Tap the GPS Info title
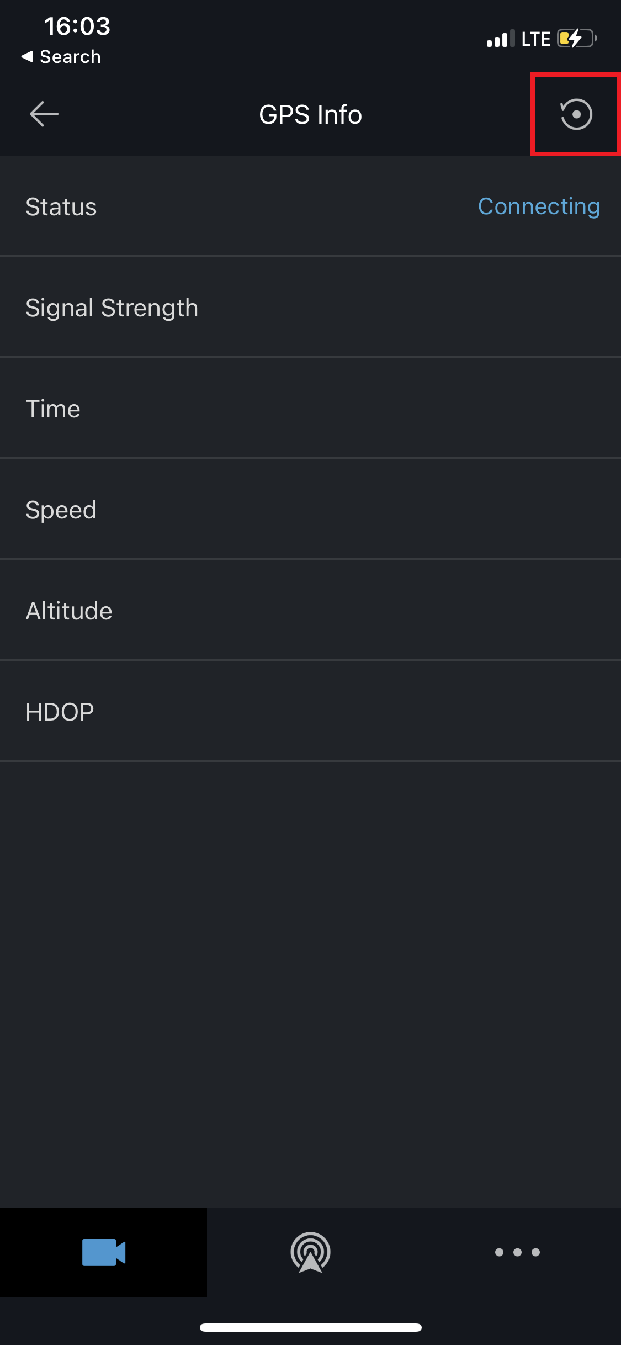Viewport: 621px width, 1345px height. click(x=310, y=114)
